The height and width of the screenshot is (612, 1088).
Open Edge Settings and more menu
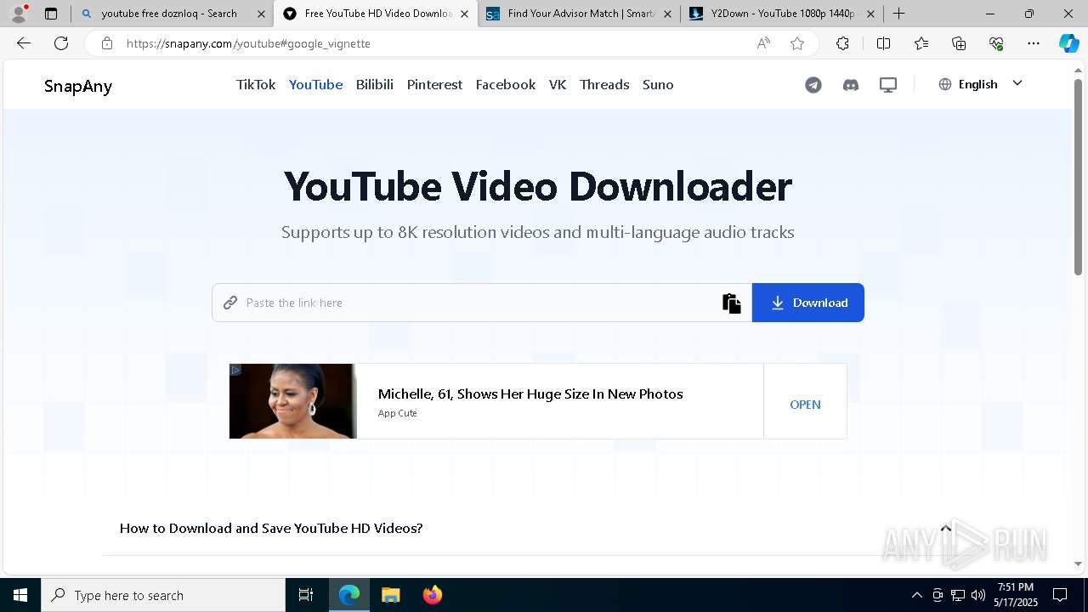pos(1034,43)
